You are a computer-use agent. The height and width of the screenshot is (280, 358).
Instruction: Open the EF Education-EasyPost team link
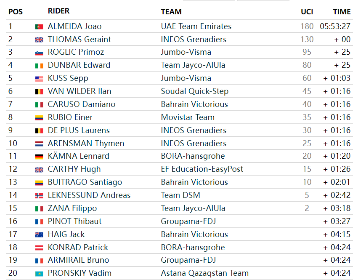(202, 169)
